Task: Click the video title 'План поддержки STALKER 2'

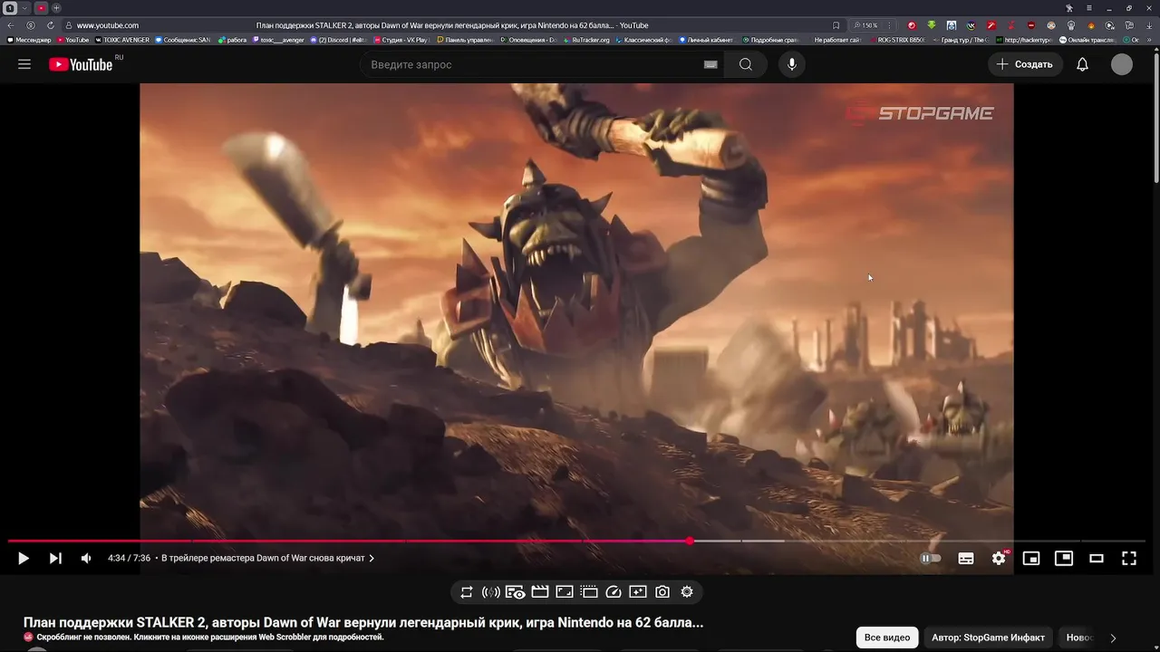Action: click(x=362, y=622)
